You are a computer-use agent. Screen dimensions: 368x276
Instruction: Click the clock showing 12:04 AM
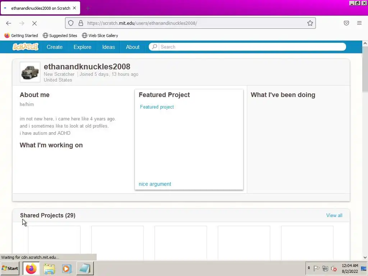[350, 266]
